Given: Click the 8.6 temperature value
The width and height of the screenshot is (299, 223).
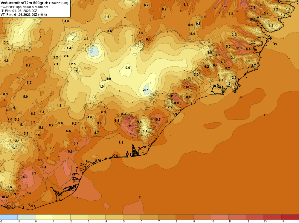Looking at the screenshot, I should [70, 151].
